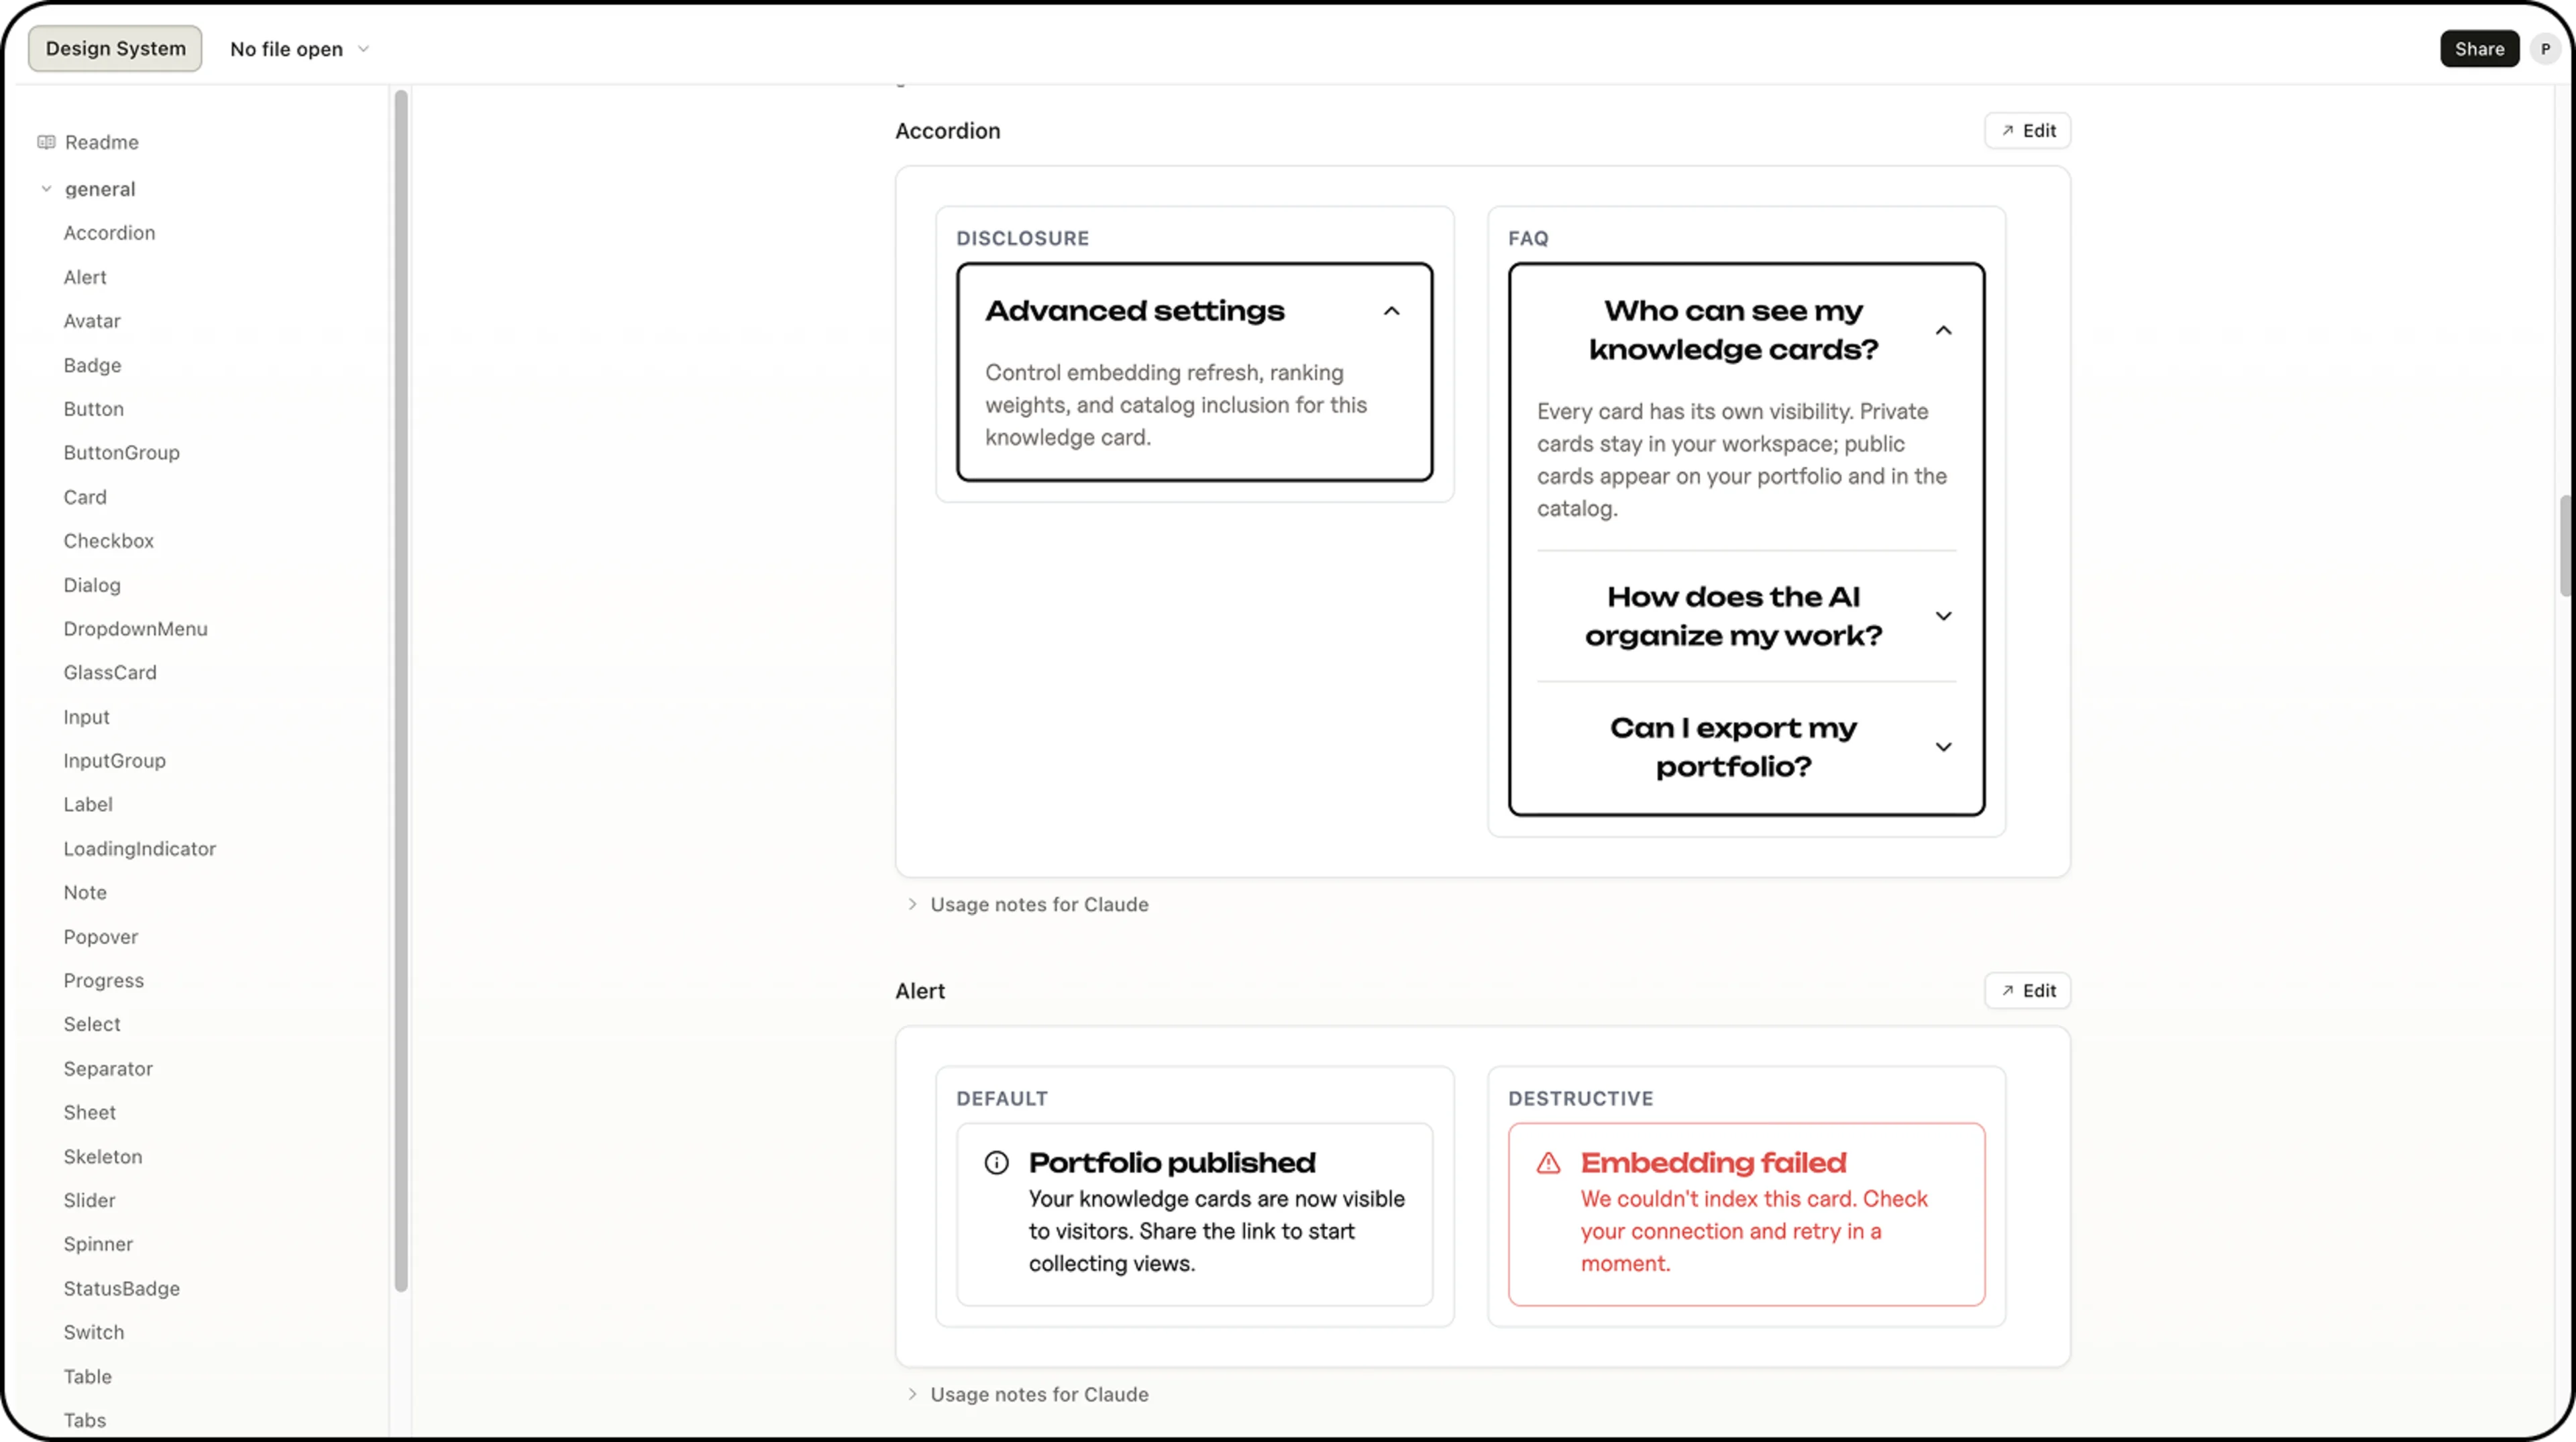Select InputGroup in the sidebar
Viewport: 2576px width, 1442px height.
point(115,761)
